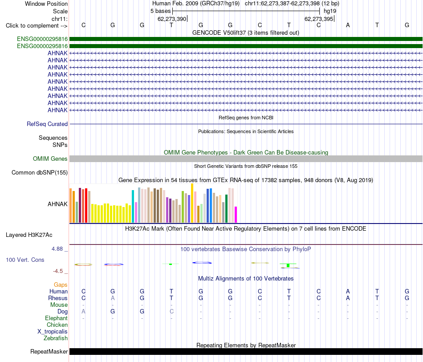
Task: Click the 100 Vert. Cons track label
Action: pos(25,260)
